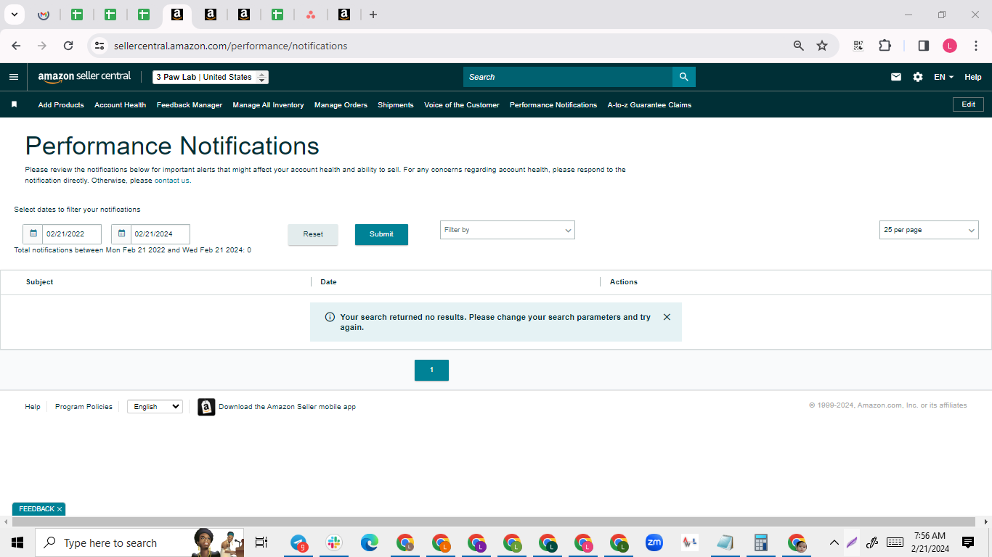Open Add Products in the nav bar
992x557 pixels.
point(61,105)
